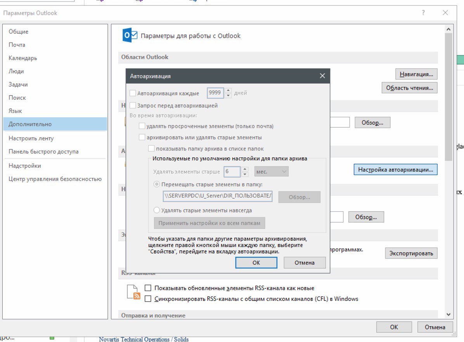The height and width of the screenshot is (342, 464).
Task: Open Настроить ленту category
Action: point(55,138)
